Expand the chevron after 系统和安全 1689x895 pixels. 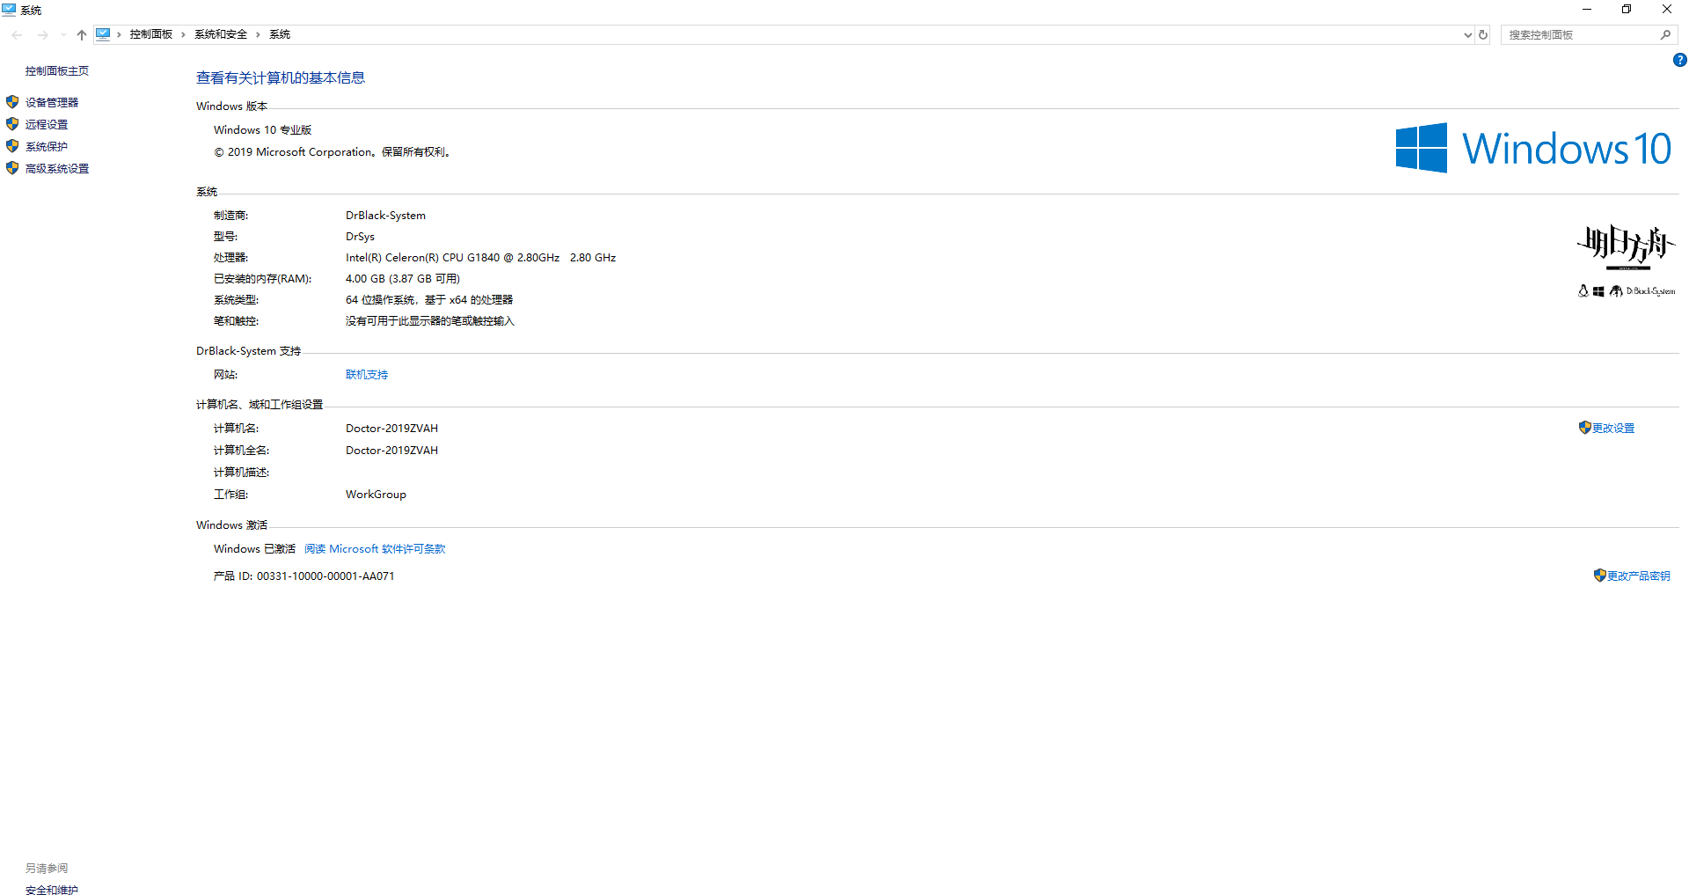[258, 34]
